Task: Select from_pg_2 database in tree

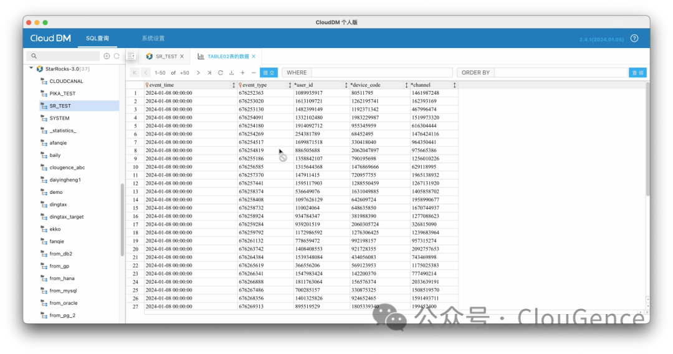Action: [x=62, y=315]
